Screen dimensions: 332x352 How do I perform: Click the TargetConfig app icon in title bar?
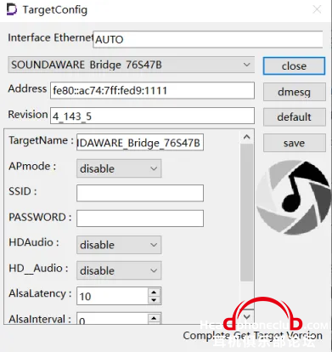click(x=12, y=10)
